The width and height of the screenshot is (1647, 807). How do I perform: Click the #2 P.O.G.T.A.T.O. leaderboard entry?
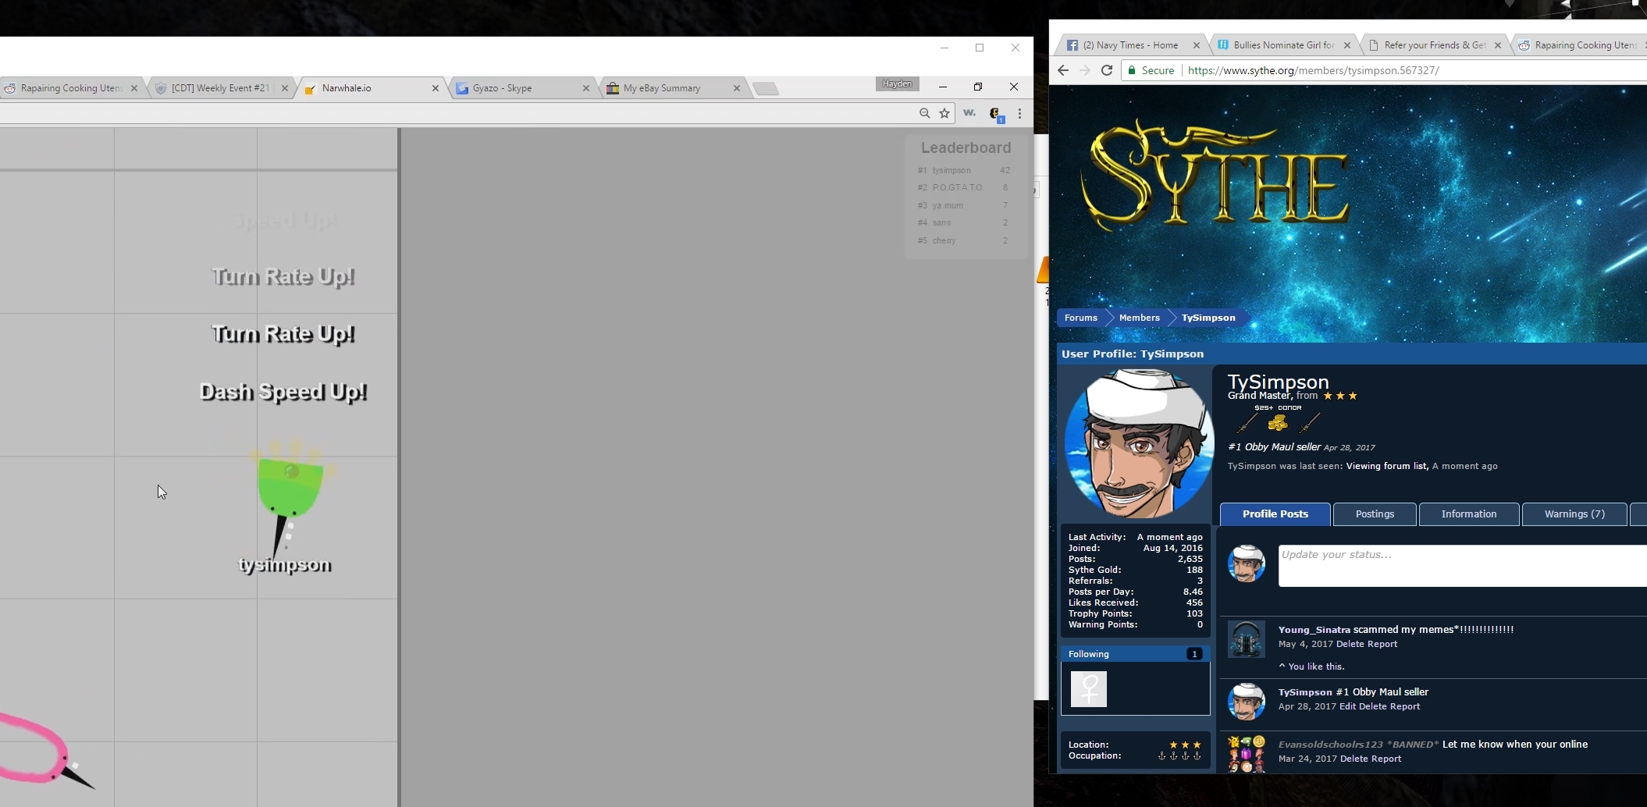[964, 187]
